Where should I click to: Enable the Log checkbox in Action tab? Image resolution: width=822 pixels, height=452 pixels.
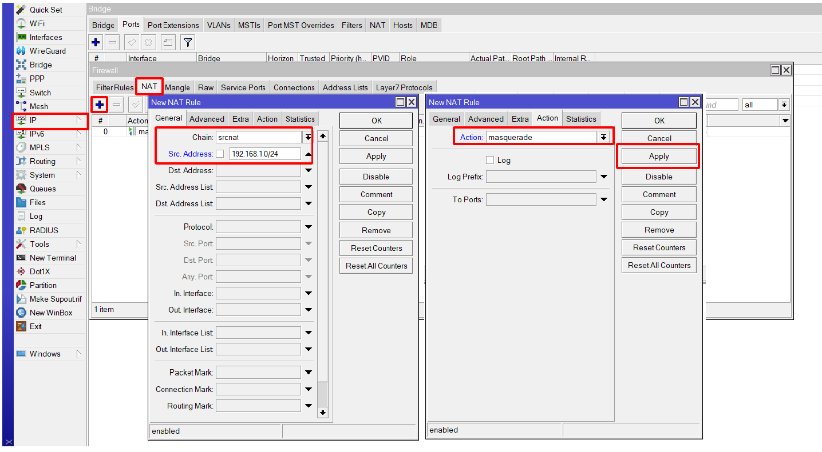pos(489,160)
